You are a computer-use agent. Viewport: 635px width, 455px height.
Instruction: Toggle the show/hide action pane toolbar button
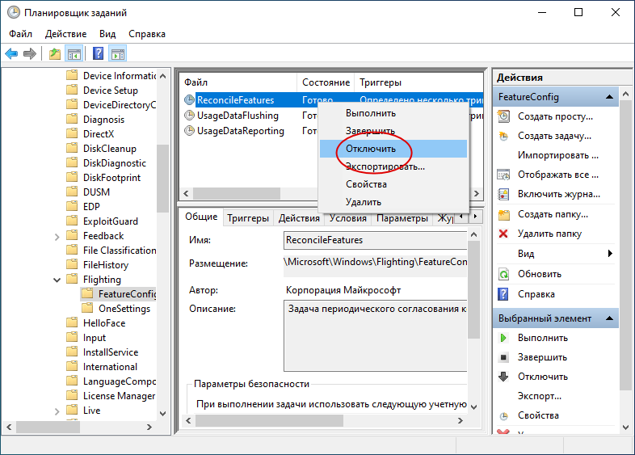118,53
